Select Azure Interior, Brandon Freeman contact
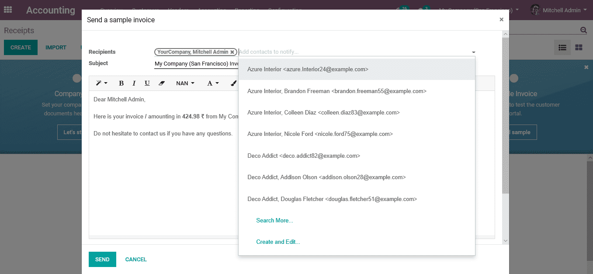 pos(357,91)
